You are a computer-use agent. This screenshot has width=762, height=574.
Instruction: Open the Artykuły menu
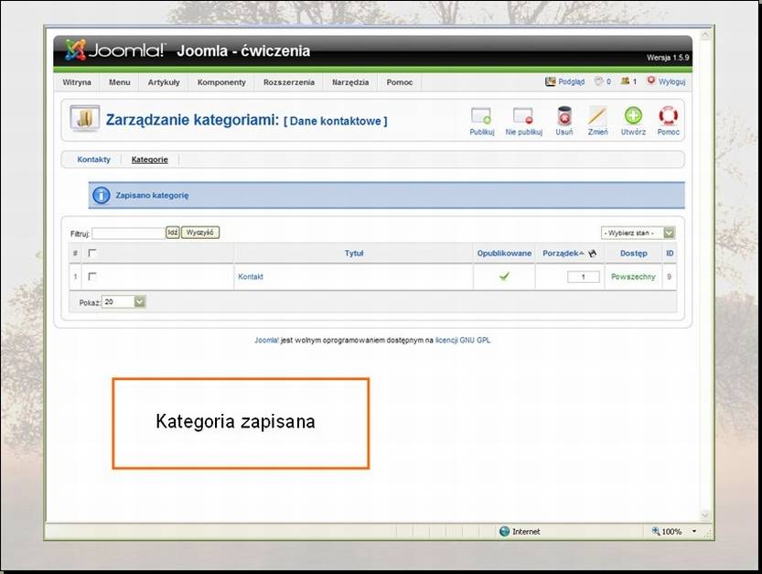pyautogui.click(x=164, y=82)
